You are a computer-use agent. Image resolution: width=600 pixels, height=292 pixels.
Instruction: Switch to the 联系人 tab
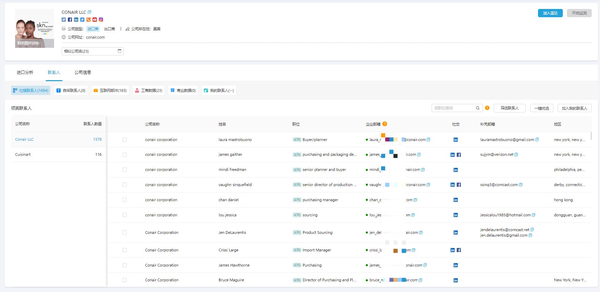tap(54, 72)
